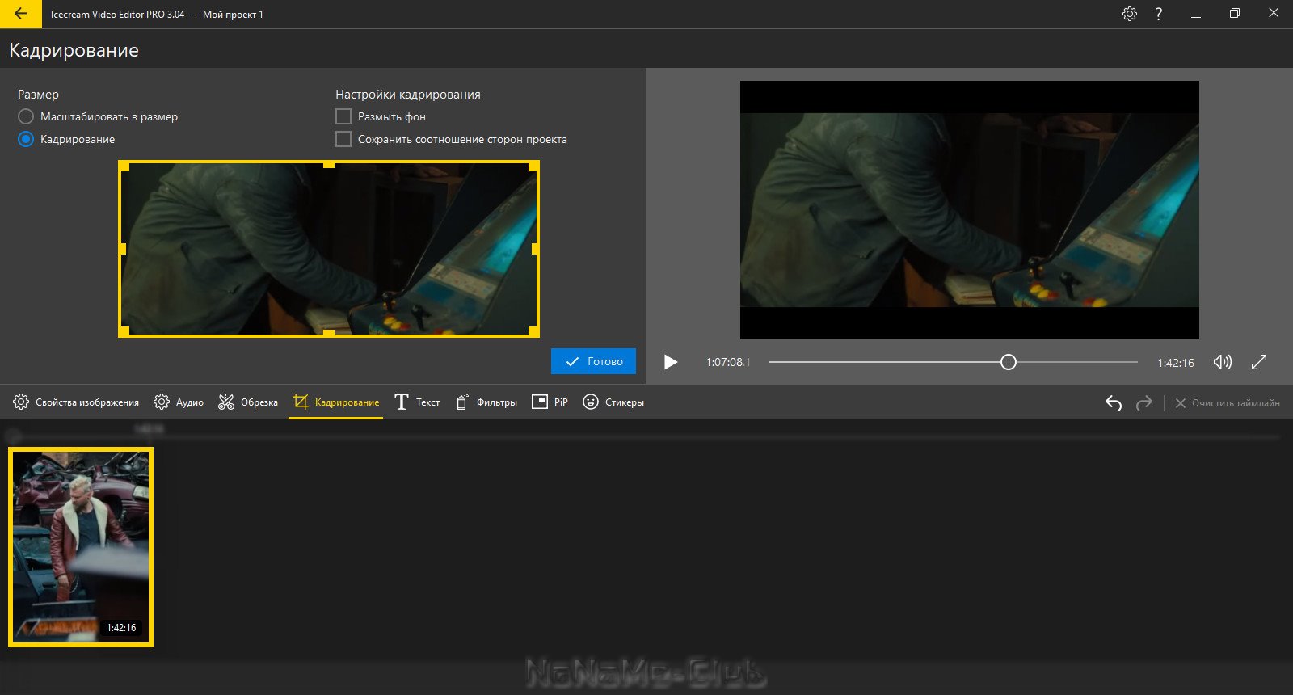Click the playback seek slider handle
Viewport: 1293px width, 695px height.
tap(1008, 362)
